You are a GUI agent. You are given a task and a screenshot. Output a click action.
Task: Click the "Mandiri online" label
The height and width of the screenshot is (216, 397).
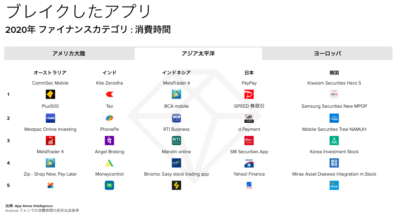pos(176,152)
